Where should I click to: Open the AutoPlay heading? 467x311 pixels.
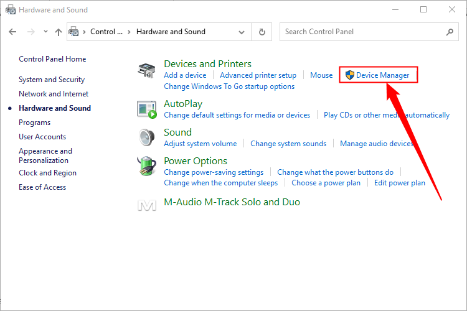pos(183,104)
